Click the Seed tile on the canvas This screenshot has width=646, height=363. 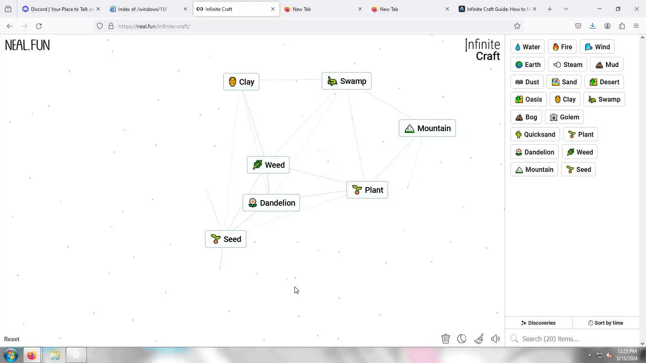point(226,239)
